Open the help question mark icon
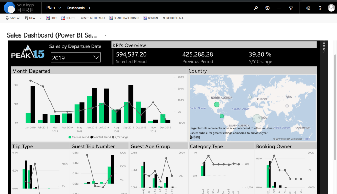The height and width of the screenshot is (194, 337). coord(320,8)
